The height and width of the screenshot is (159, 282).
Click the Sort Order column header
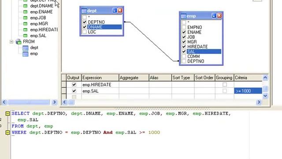[x=204, y=78]
